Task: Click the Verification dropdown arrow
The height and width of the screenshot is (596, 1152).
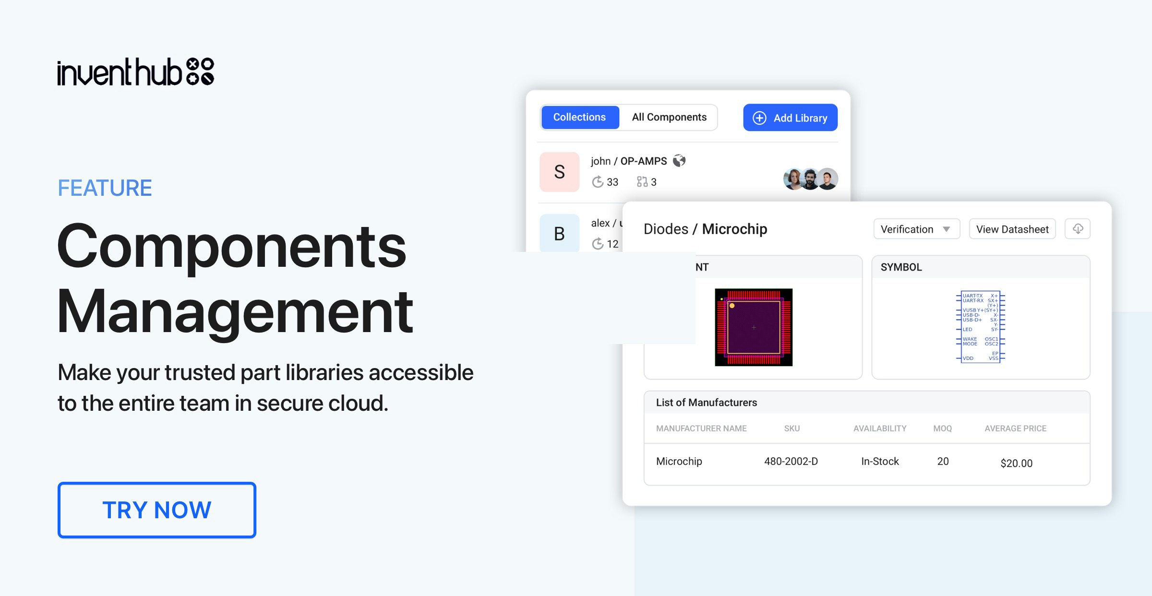Action: (946, 229)
